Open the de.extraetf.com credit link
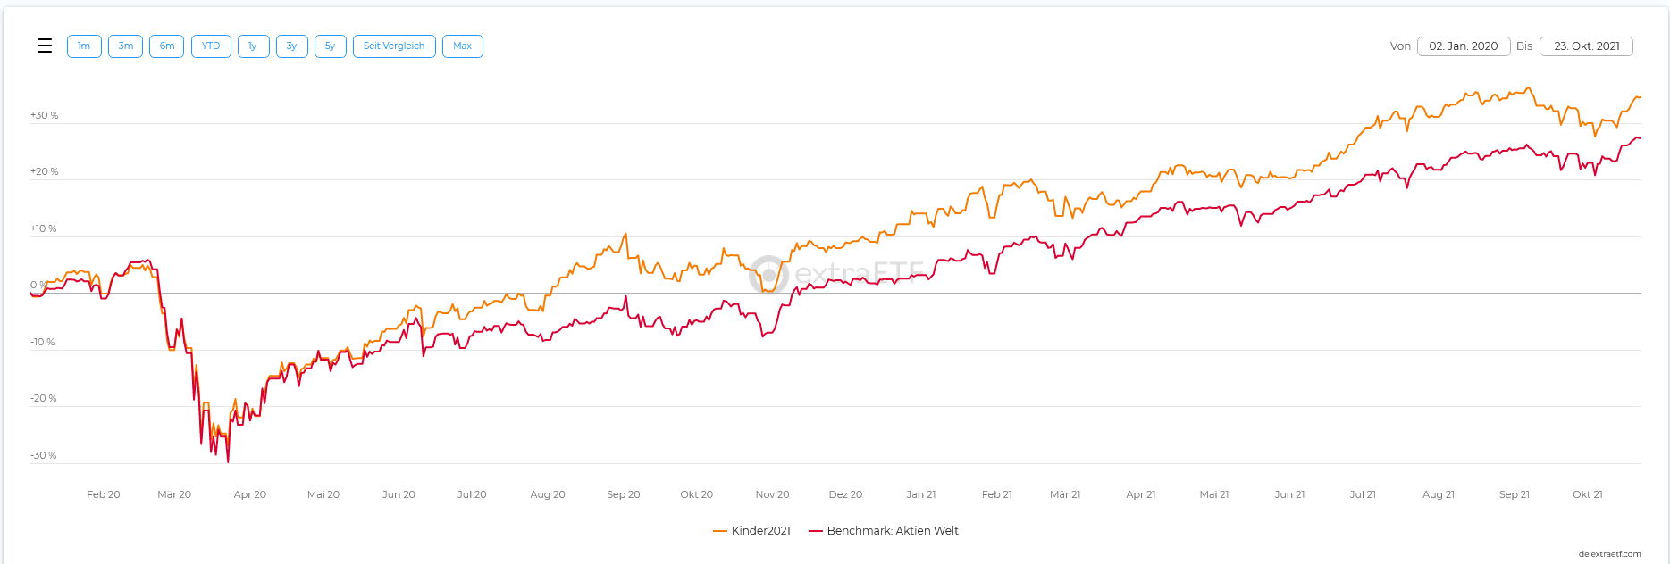The image size is (1670, 564). pyautogui.click(x=1609, y=554)
